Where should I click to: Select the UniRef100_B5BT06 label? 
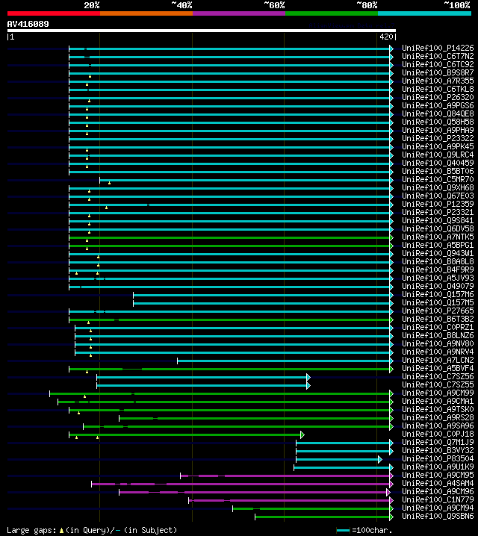pyautogui.click(x=438, y=171)
